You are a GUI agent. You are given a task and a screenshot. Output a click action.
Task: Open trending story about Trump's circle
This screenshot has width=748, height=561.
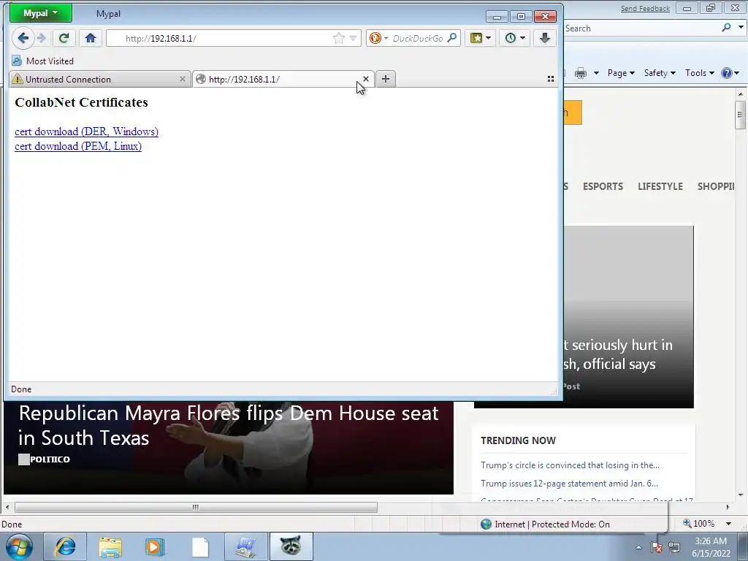click(x=570, y=465)
